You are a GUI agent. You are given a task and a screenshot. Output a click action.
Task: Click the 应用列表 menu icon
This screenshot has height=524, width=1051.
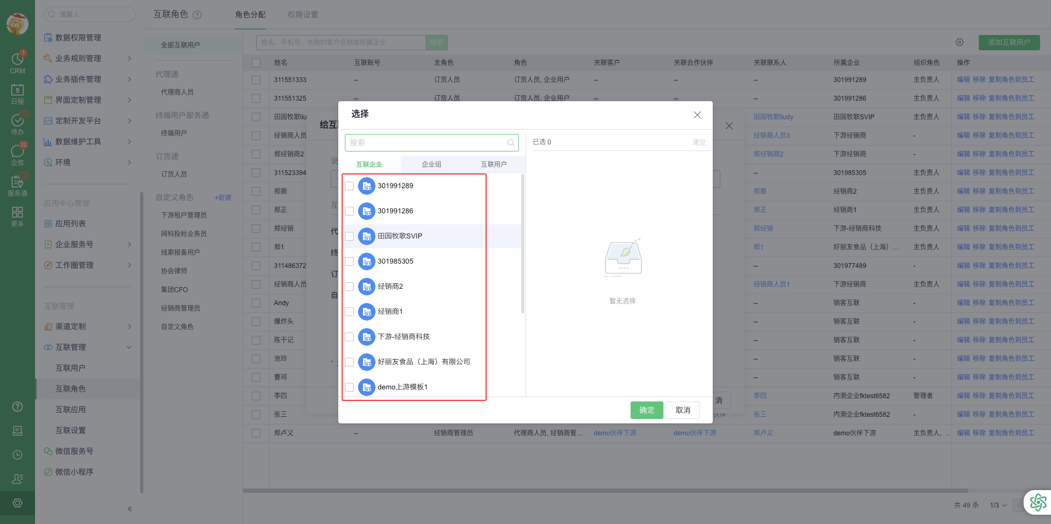48,224
